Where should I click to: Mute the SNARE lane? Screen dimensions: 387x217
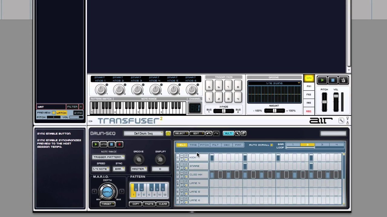coord(182,164)
